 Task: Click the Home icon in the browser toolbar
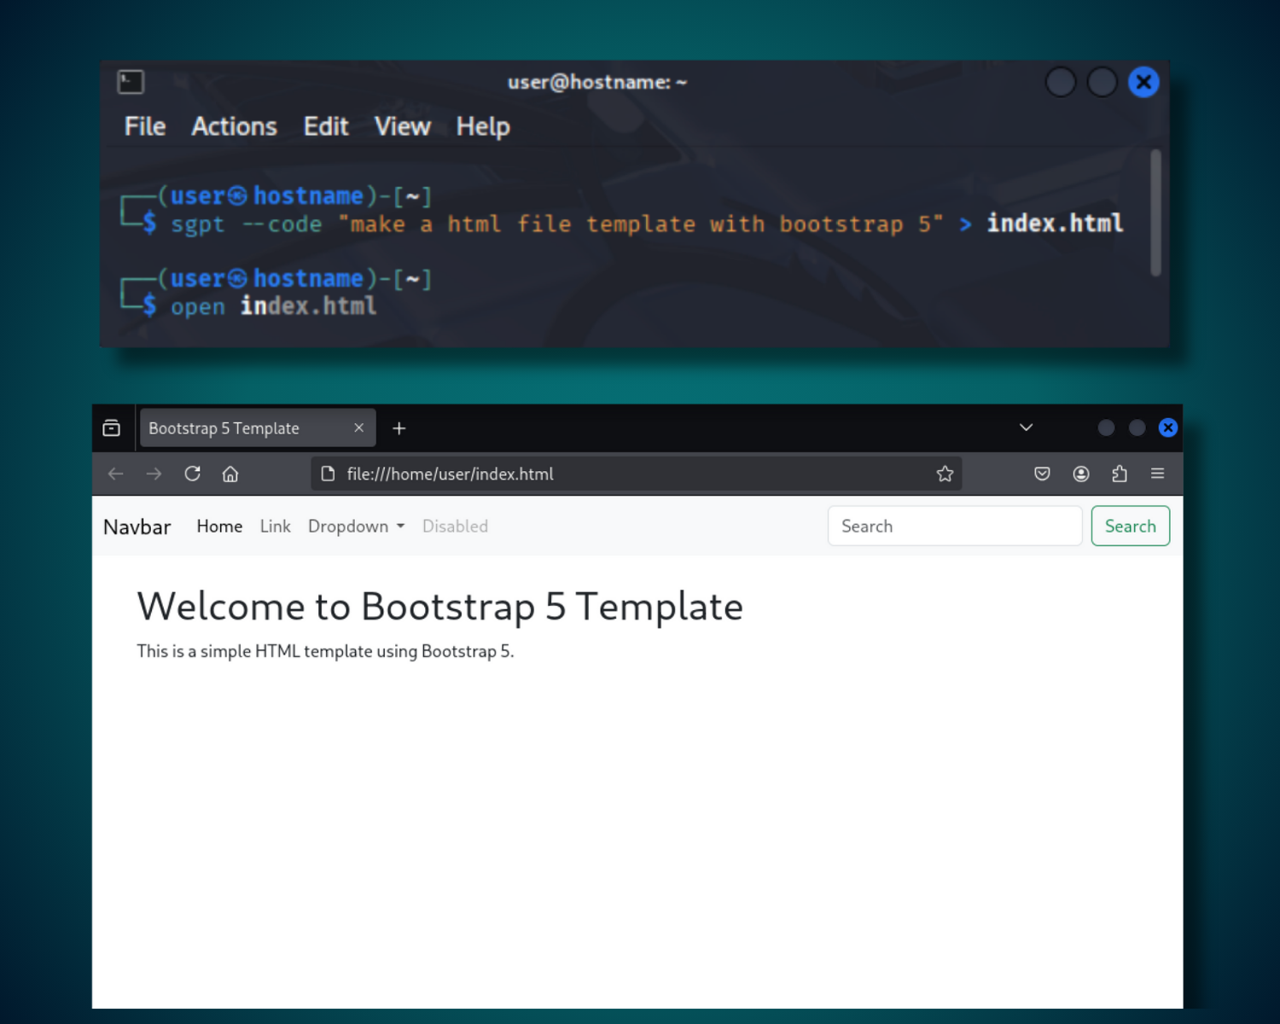(230, 474)
